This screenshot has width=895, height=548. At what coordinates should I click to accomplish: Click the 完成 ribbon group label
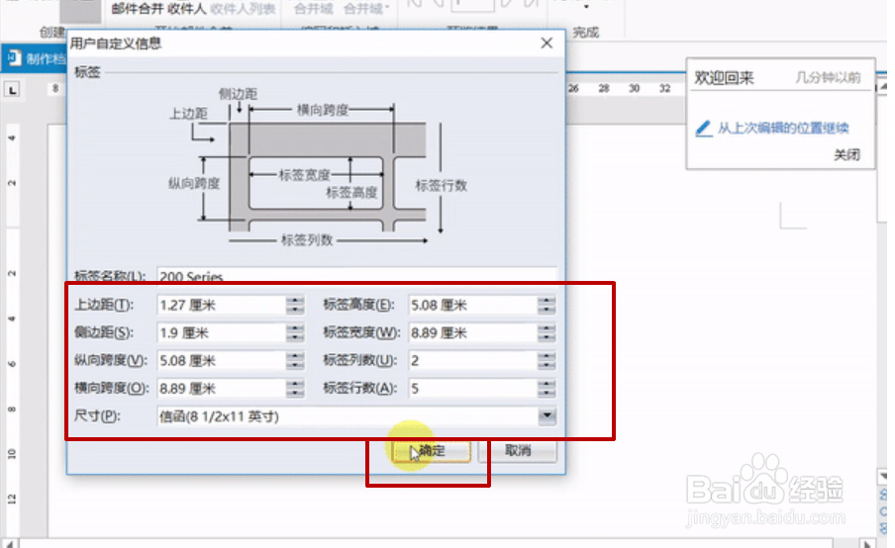(586, 33)
